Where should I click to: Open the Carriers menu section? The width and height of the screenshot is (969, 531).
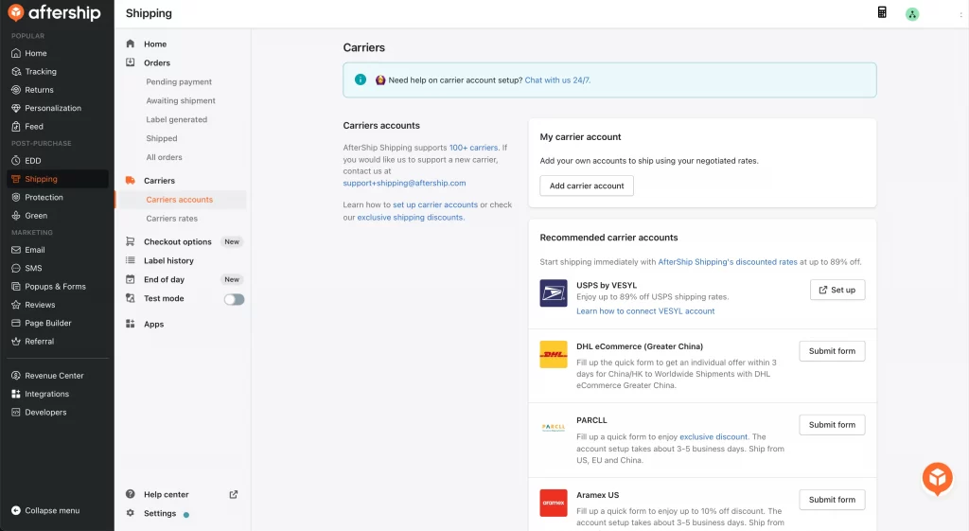(159, 181)
